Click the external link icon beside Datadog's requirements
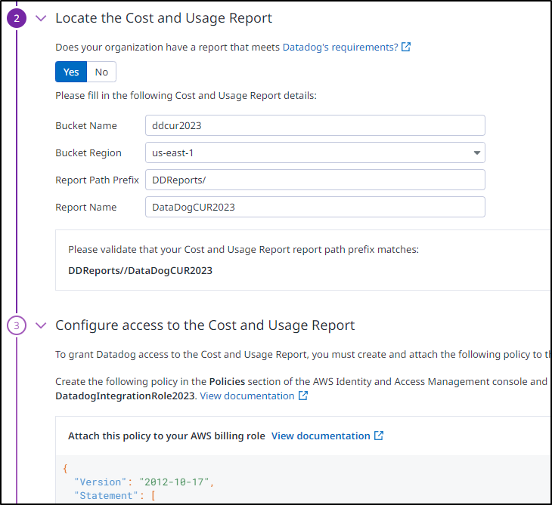 click(406, 47)
